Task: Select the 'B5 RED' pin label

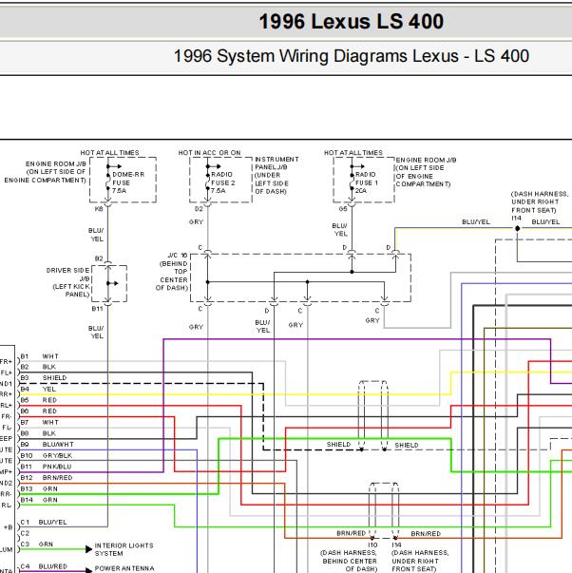Action: pos(39,400)
